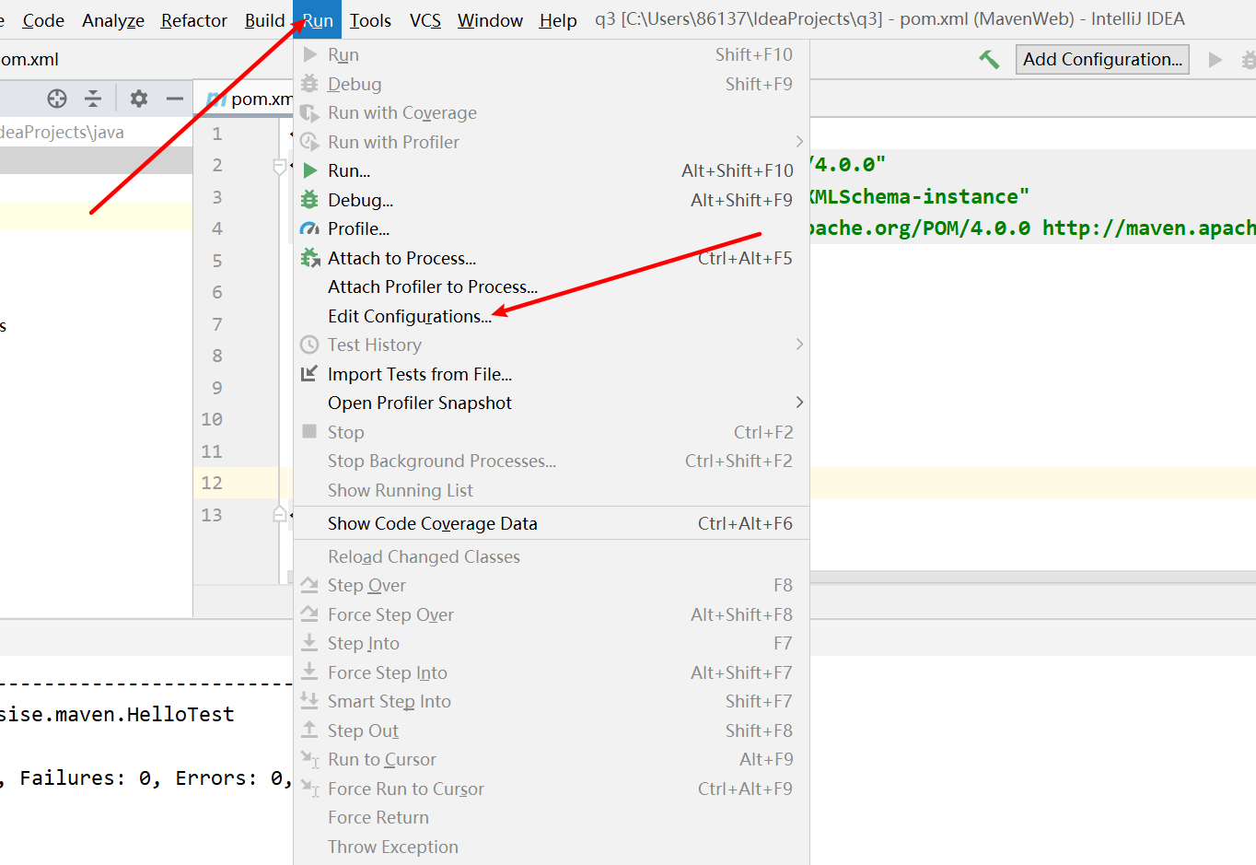Open the Window menu

tap(490, 20)
